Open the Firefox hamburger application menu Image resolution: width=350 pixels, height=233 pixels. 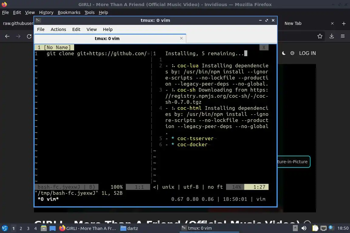click(343, 36)
